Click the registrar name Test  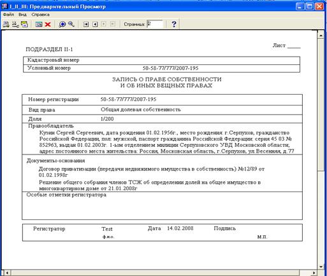(x=107, y=229)
